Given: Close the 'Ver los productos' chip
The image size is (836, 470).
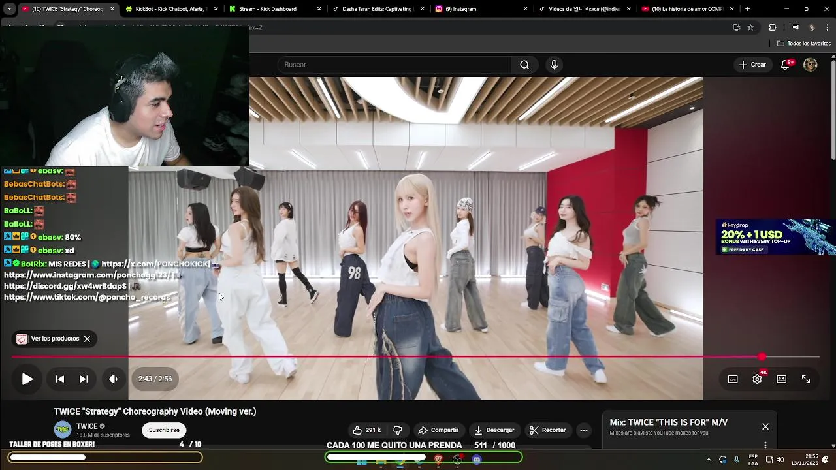Looking at the screenshot, I should click(x=87, y=339).
